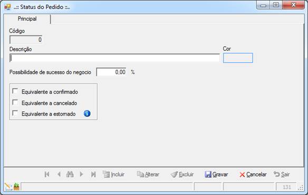This screenshot has height=195, width=308.
Task: Click the plant icon in status bar
Action: pos(16,187)
